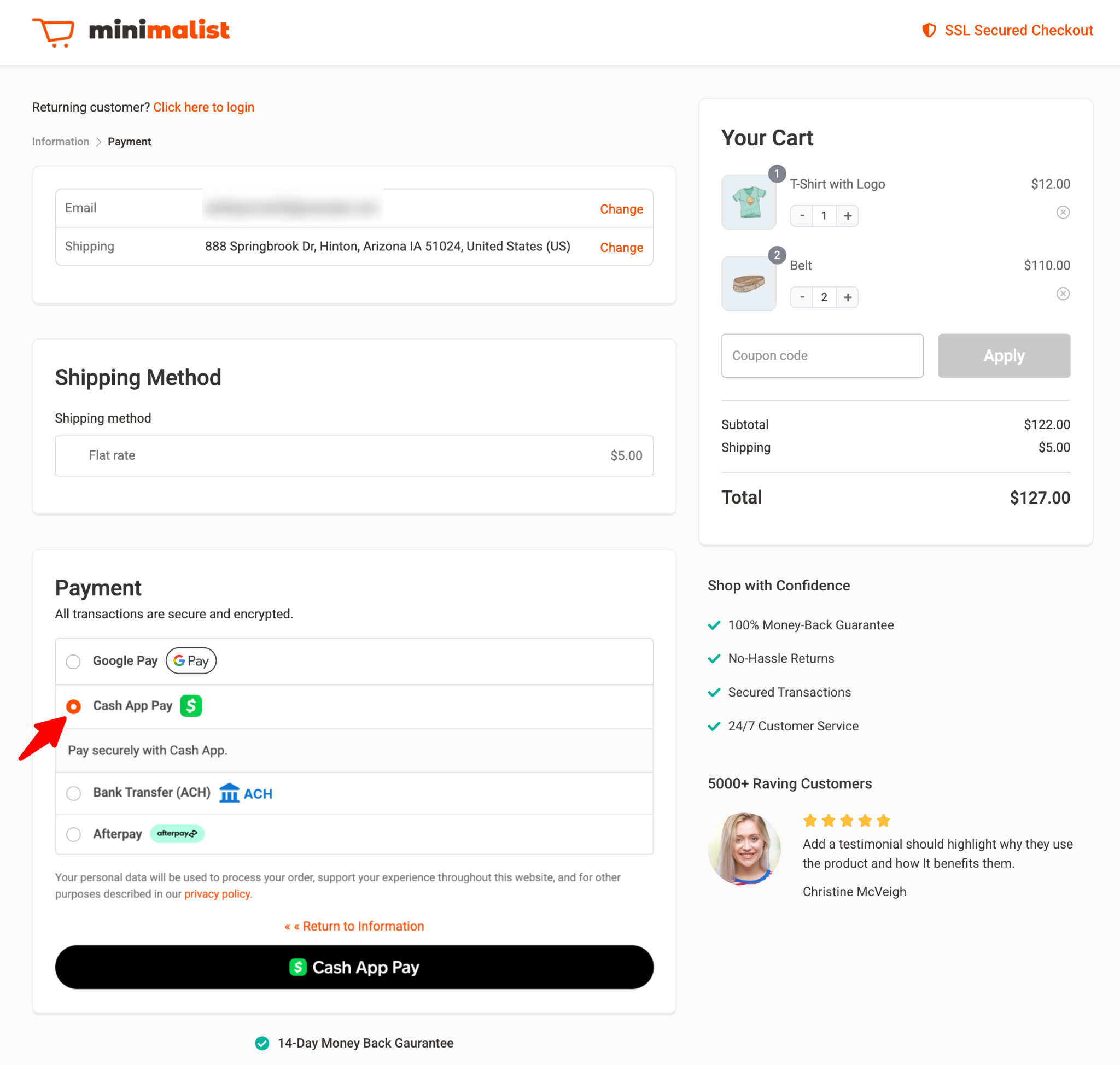This screenshot has height=1065, width=1120.
Task: Select the Afterpay payment option
Action: [x=73, y=834]
